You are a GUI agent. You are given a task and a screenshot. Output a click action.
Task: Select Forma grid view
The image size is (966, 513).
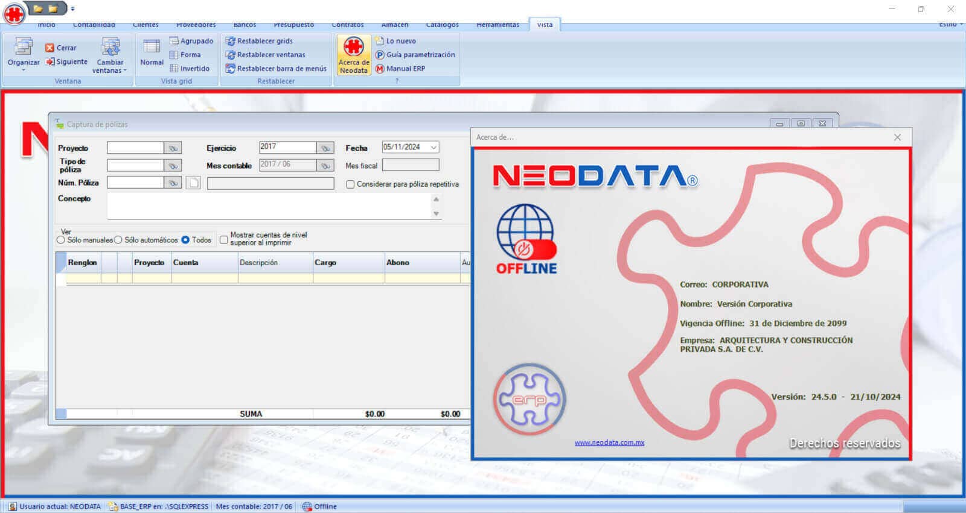tap(185, 55)
